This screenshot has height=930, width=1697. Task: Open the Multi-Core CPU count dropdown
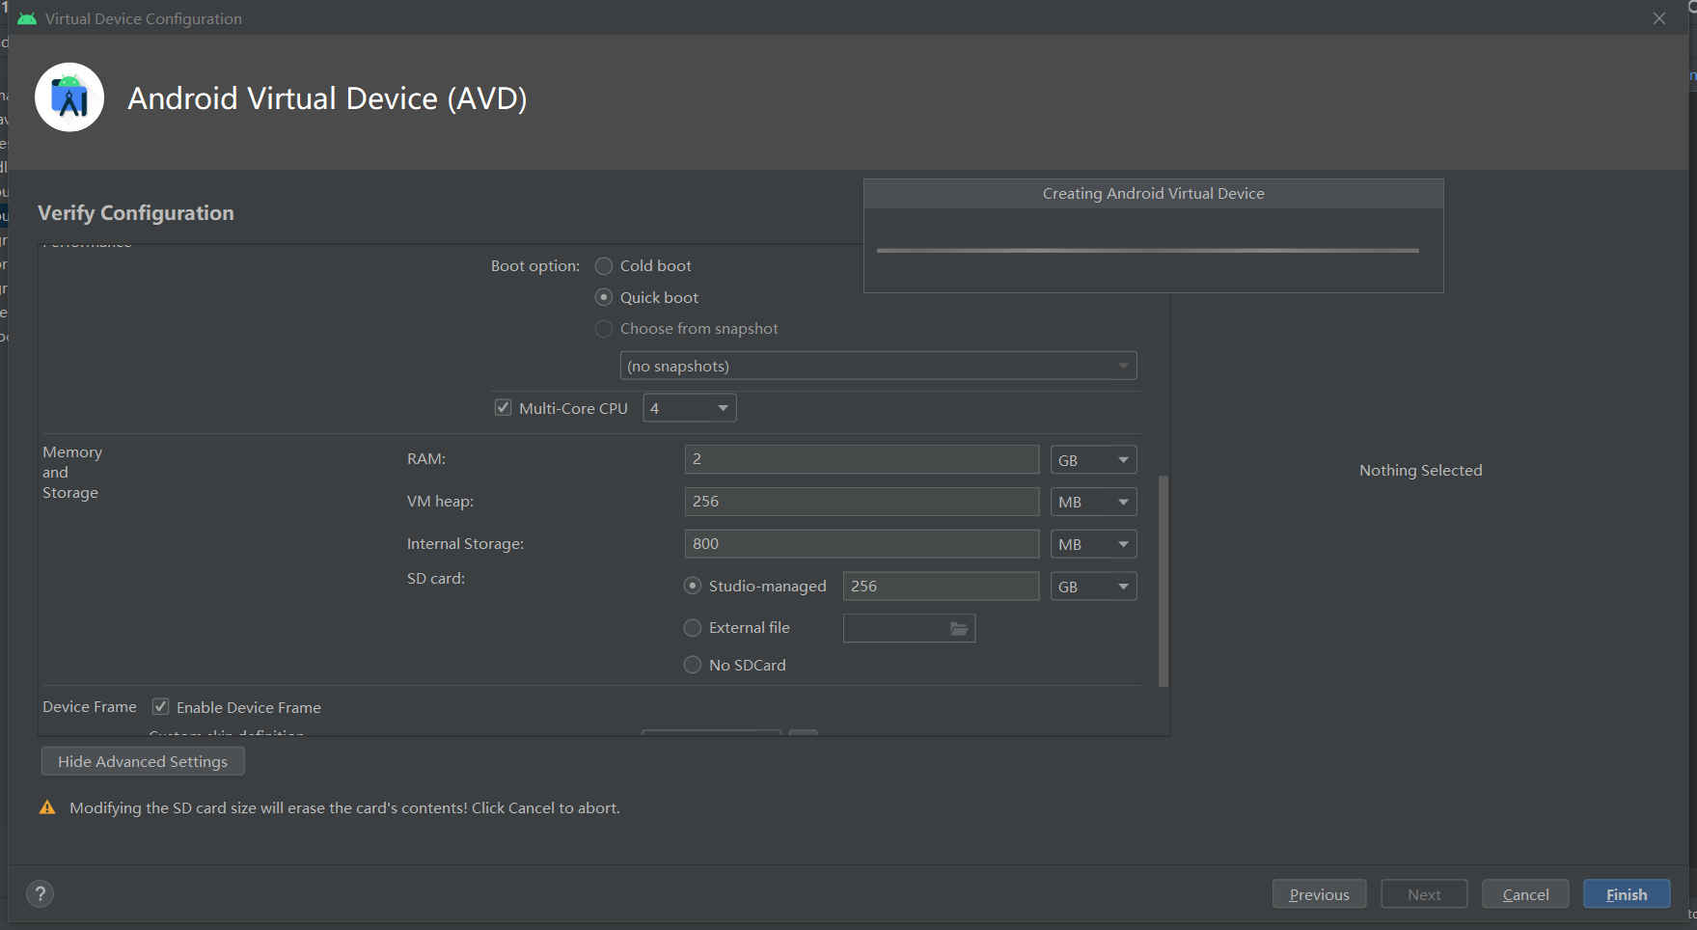point(690,408)
